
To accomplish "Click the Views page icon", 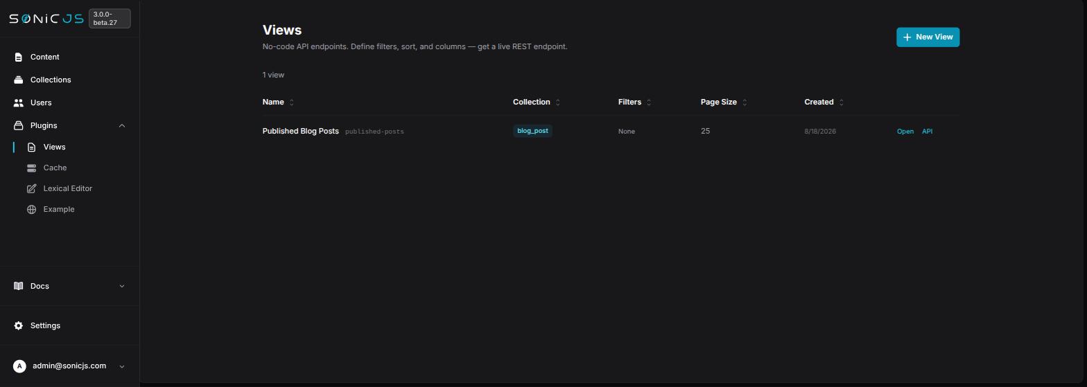I will [x=31, y=147].
